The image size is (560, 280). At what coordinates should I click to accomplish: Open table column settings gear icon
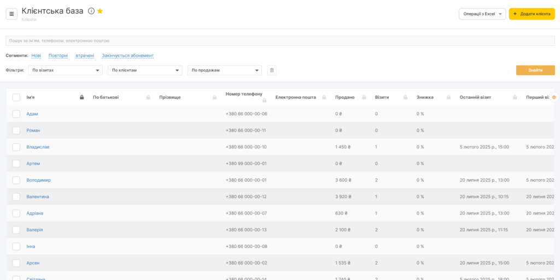(554, 97)
